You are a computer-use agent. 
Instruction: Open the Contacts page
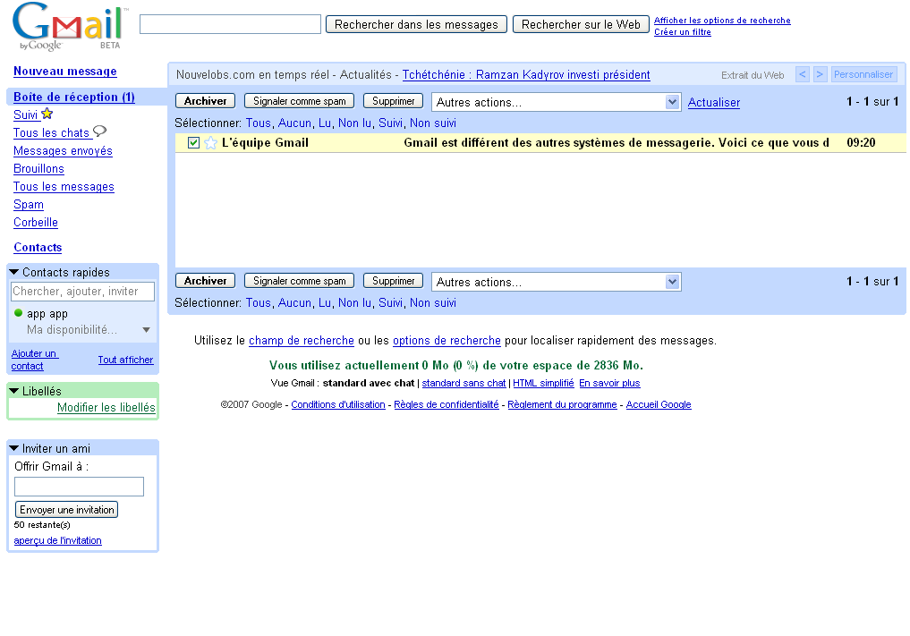point(38,247)
